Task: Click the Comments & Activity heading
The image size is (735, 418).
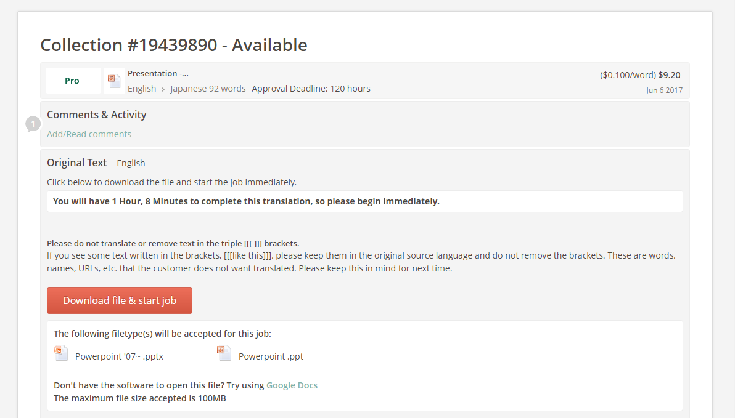Action: [97, 115]
